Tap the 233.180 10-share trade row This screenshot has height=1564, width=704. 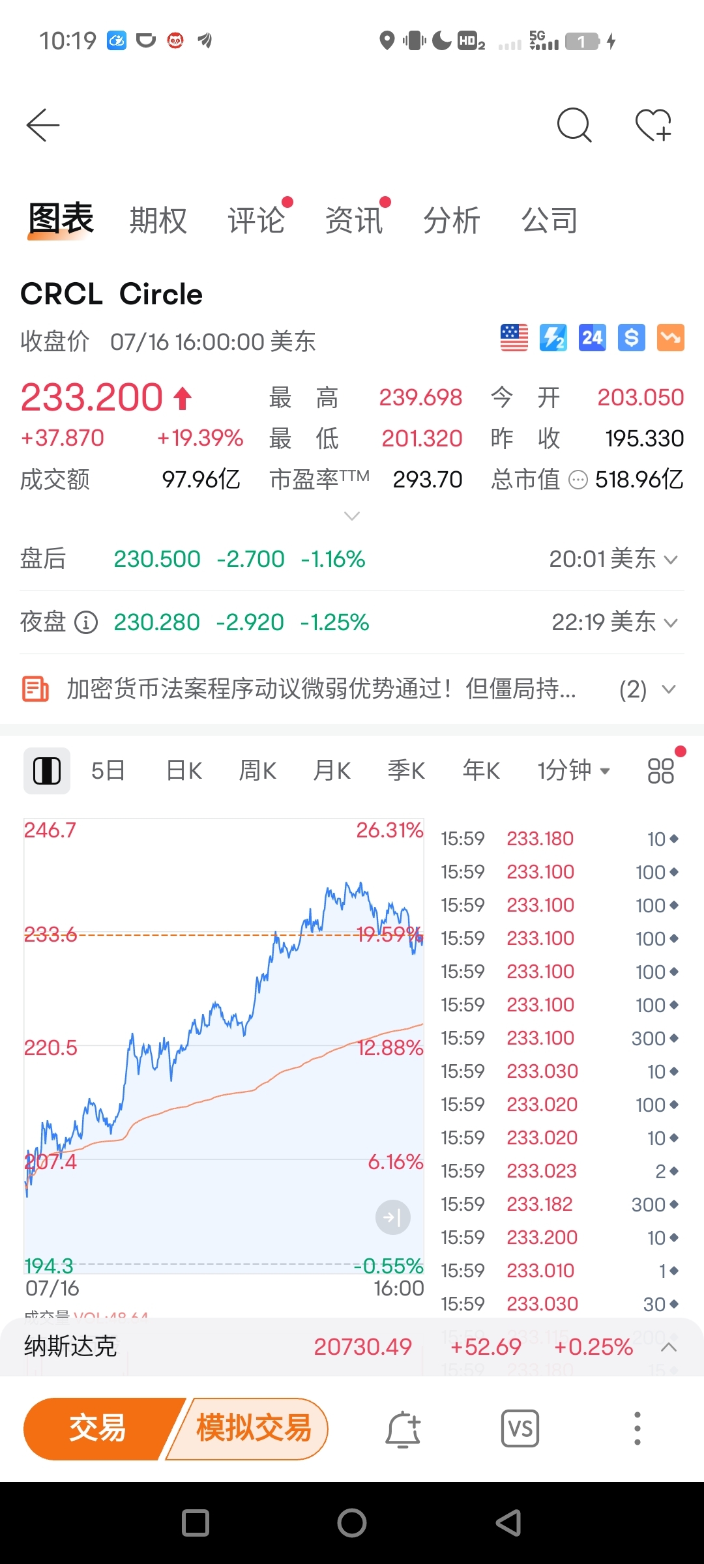560,839
